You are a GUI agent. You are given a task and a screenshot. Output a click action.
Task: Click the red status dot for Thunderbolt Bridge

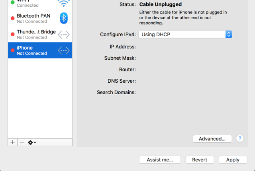tap(12, 34)
